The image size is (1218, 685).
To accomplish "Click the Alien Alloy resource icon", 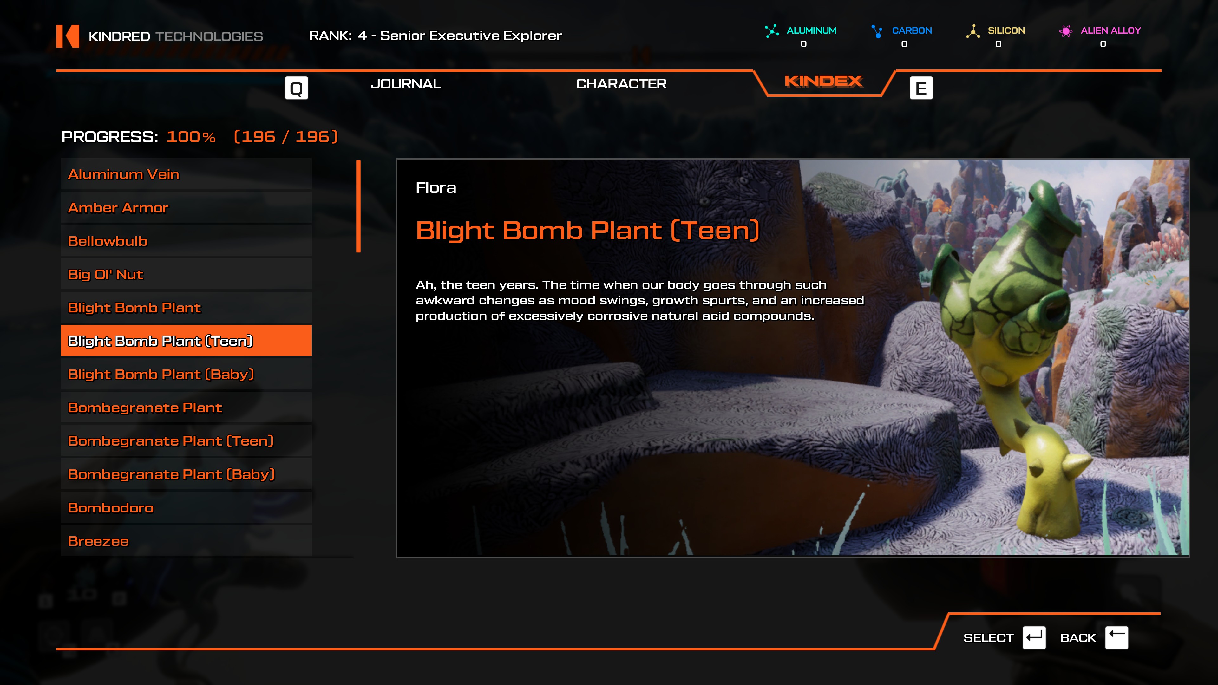I will pyautogui.click(x=1066, y=31).
